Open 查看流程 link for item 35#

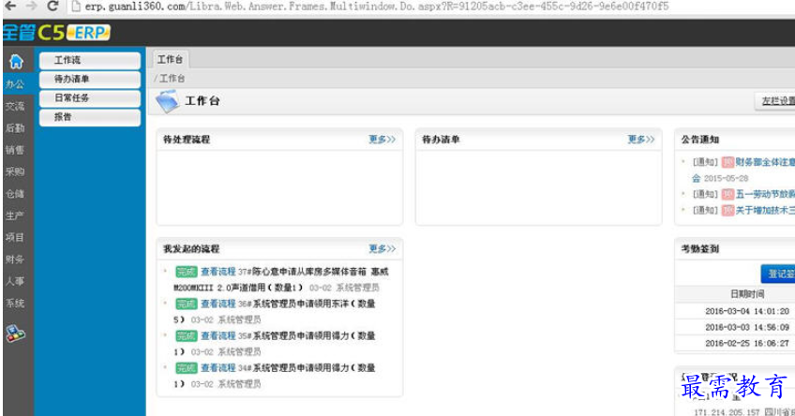point(218,335)
